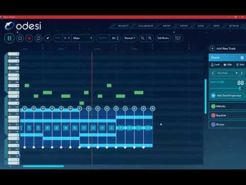
Task: Select the red Bassline track
Action: point(227,116)
